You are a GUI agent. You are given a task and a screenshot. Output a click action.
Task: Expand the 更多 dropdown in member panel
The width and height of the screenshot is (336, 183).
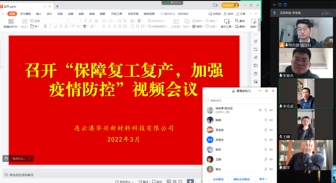tap(263, 179)
